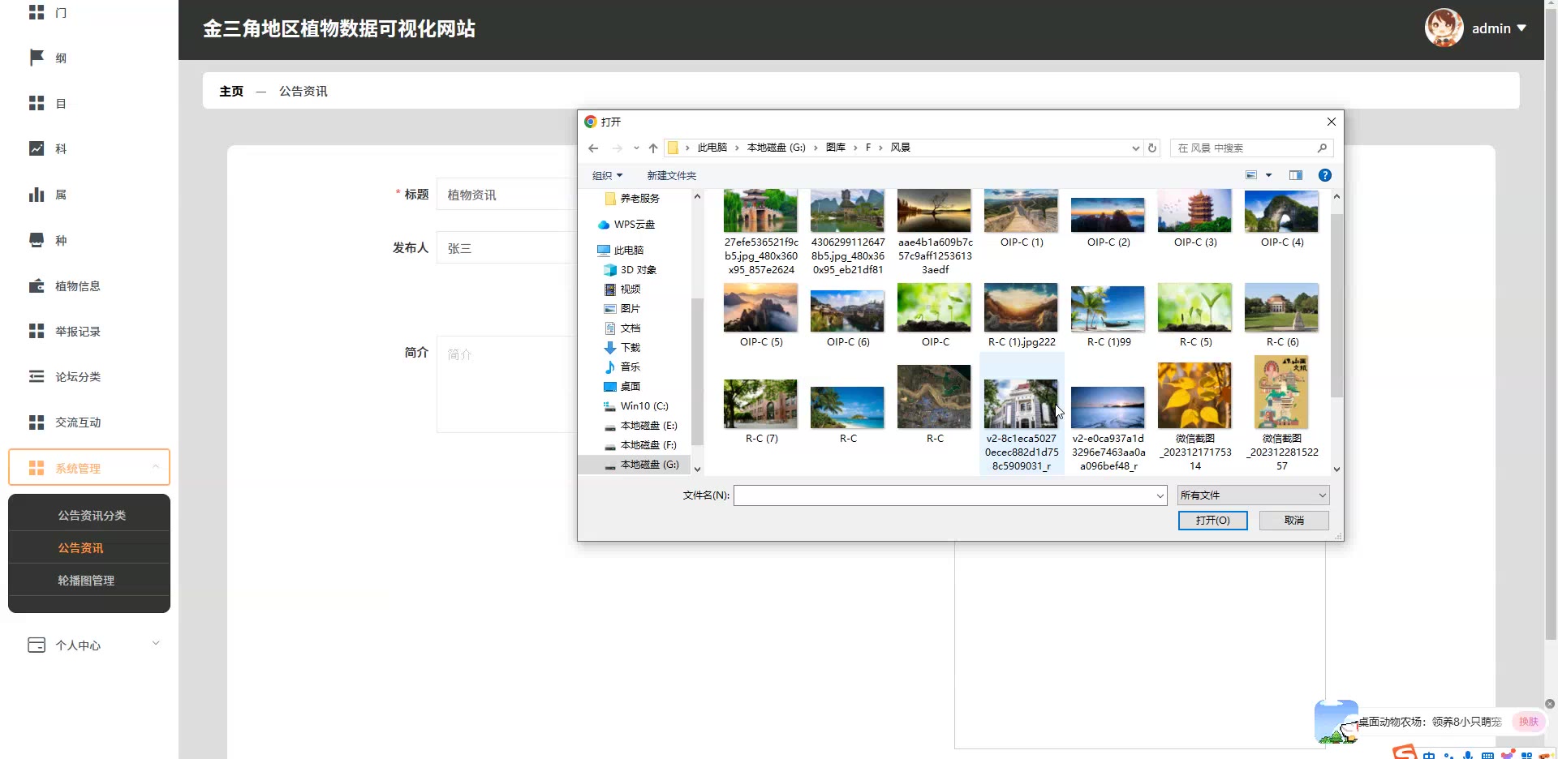Open 公告资讯分类 submenu item
Screen dimensions: 1558x759
click(x=92, y=516)
